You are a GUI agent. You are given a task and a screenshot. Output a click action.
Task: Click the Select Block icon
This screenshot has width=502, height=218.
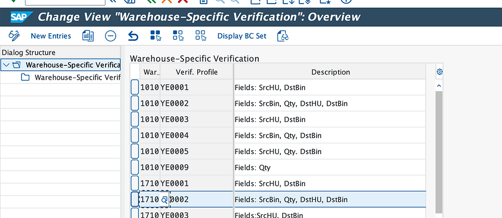coord(178,36)
